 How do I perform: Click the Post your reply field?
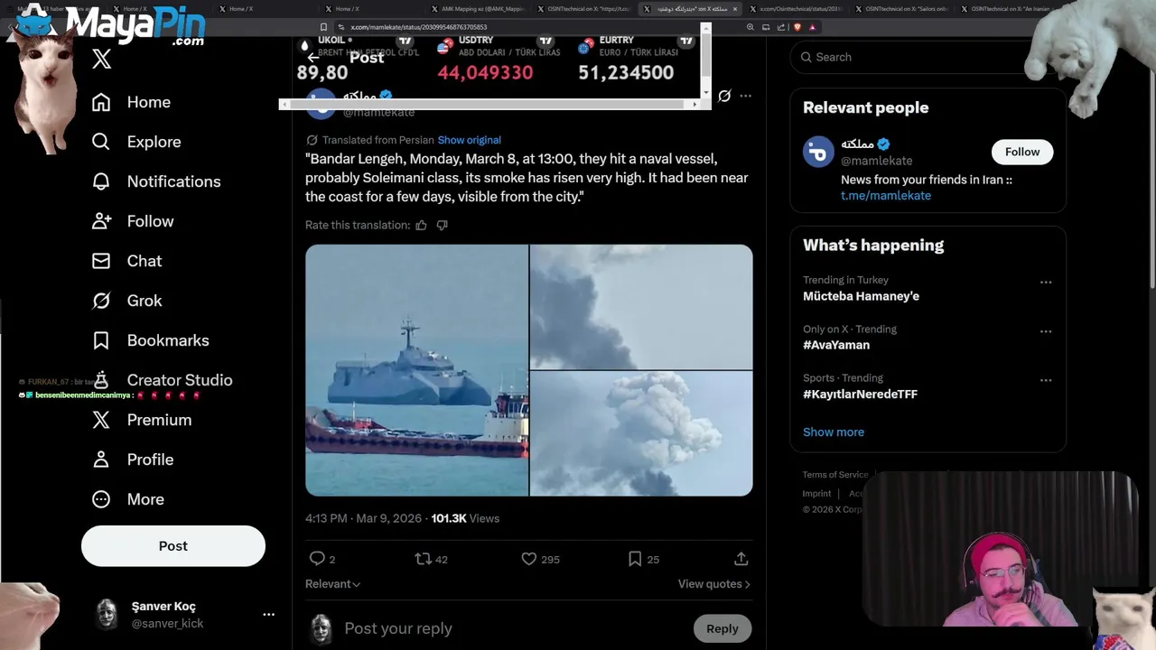510,628
